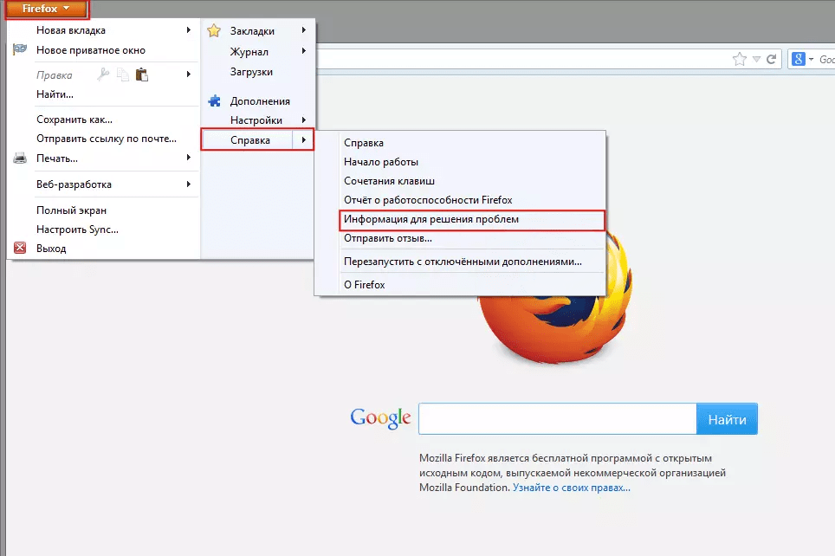Screen dimensions: 835x556
Task: Expand the Веб-разработка submenu arrow
Action: [x=189, y=184]
